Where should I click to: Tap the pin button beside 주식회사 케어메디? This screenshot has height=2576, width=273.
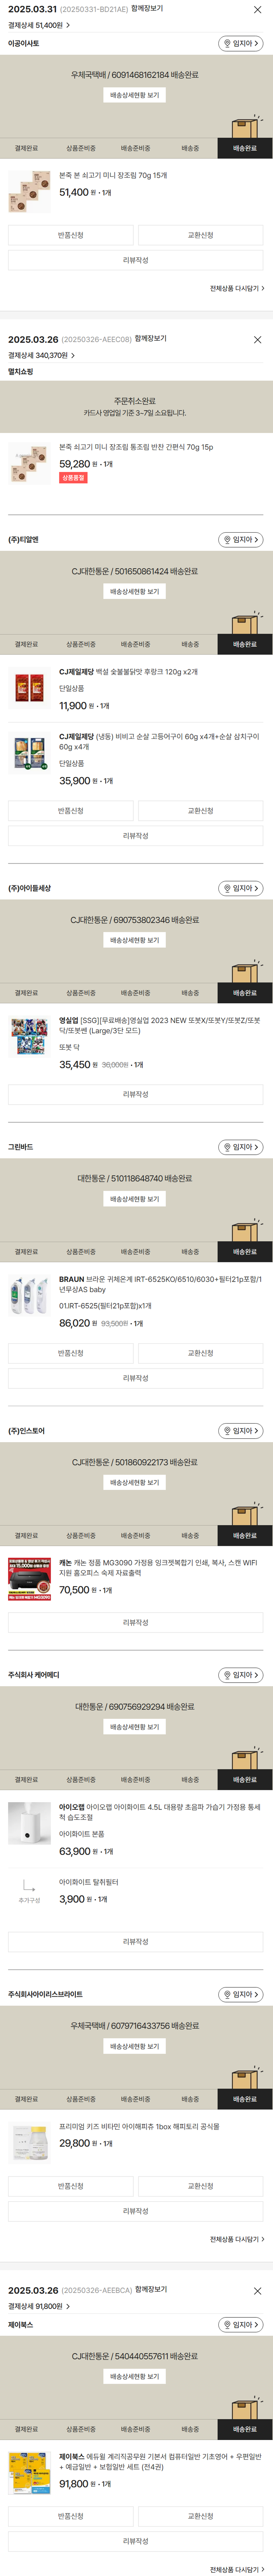click(x=240, y=1675)
